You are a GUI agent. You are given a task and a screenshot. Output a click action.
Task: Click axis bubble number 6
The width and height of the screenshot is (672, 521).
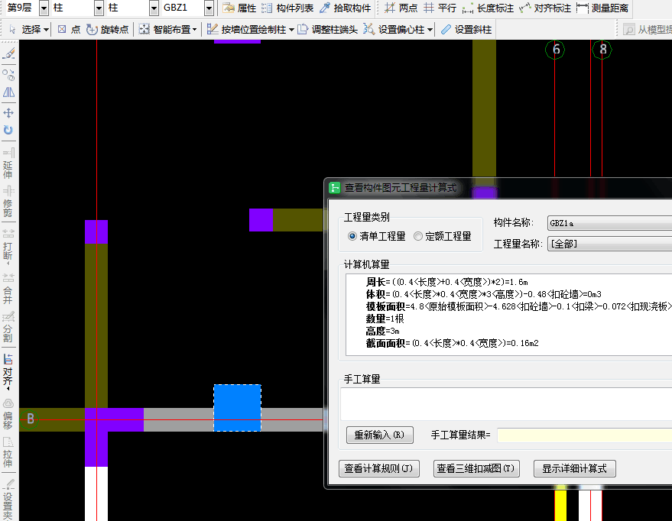[x=556, y=50]
